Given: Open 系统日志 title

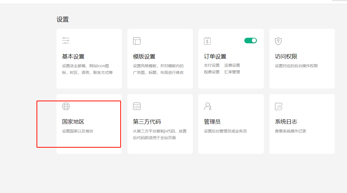Looking at the screenshot, I should click(x=286, y=122).
